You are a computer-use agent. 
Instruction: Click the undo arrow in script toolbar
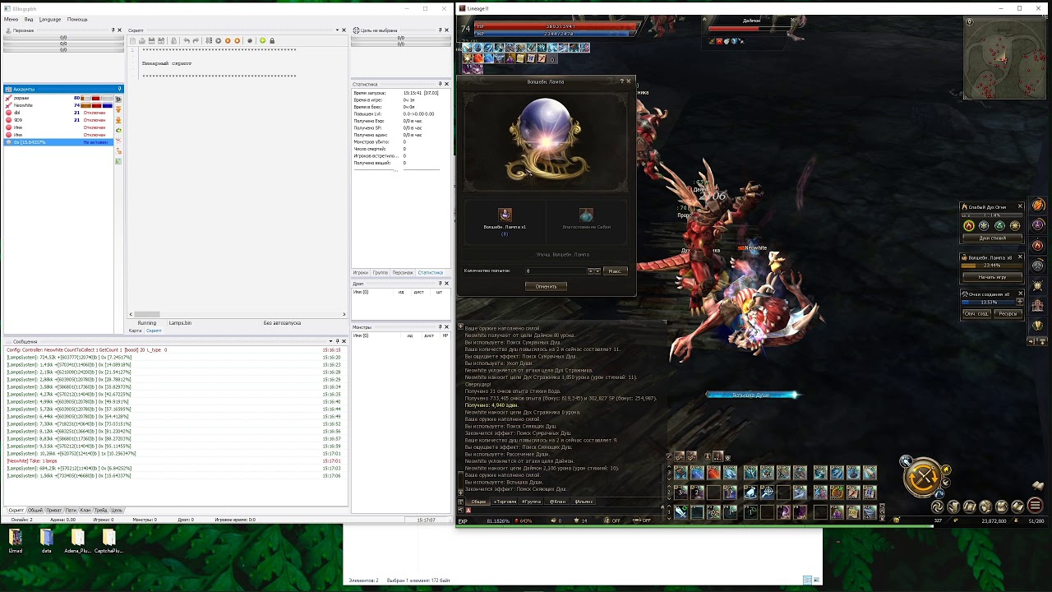[187, 40]
